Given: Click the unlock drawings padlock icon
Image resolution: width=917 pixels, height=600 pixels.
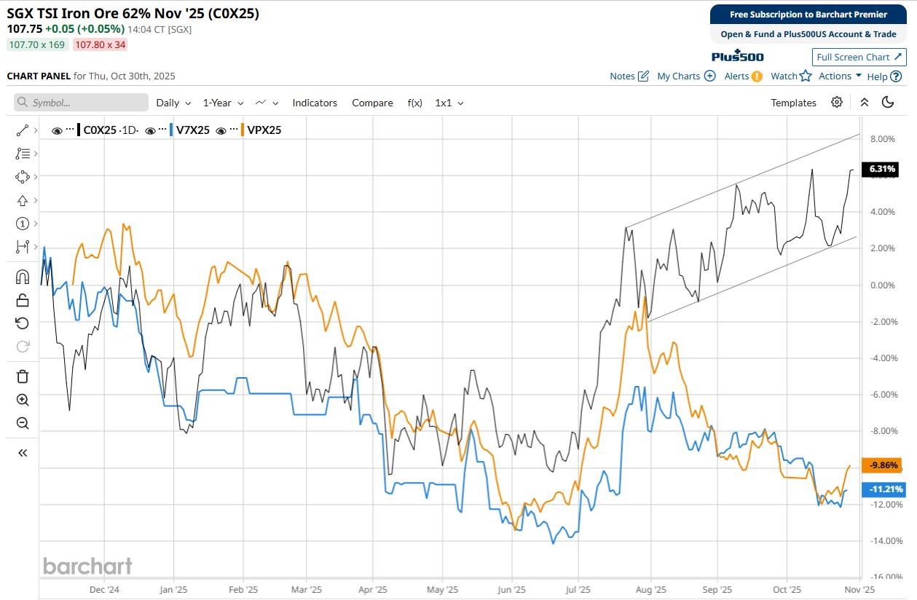Looking at the screenshot, I should pyautogui.click(x=22, y=300).
